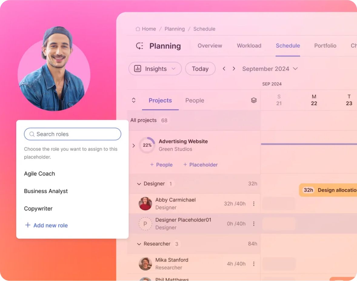Click the large profile photo
Image resolution: width=357 pixels, height=281 pixels.
[54, 69]
